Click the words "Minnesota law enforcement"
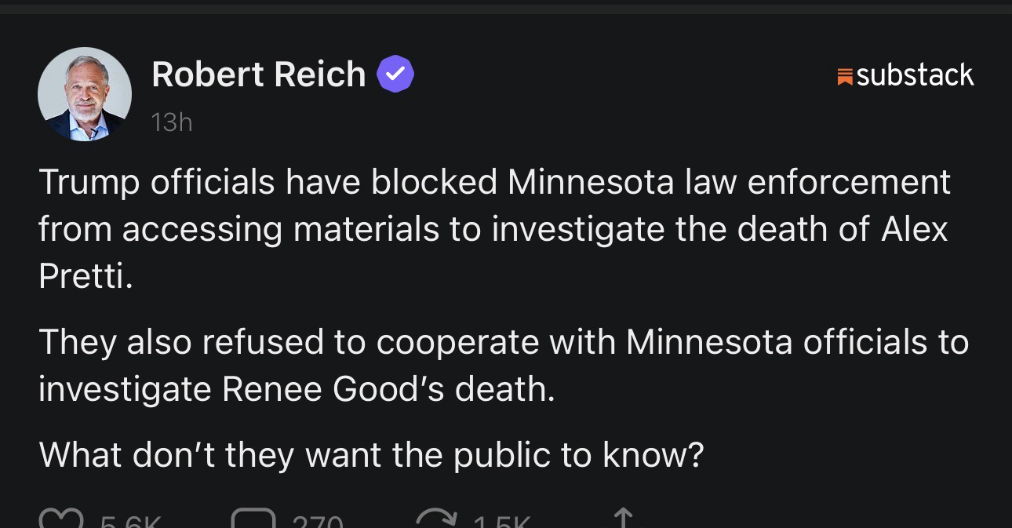Viewport: 1012px width, 528px height. 729,182
